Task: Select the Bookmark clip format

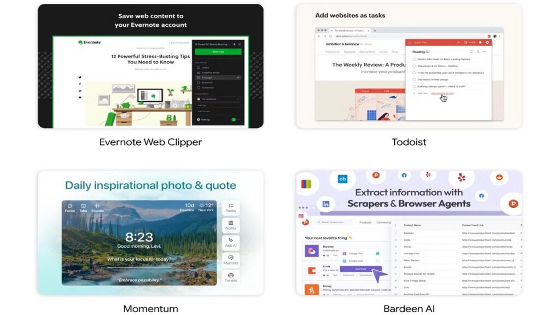Action: [218, 83]
